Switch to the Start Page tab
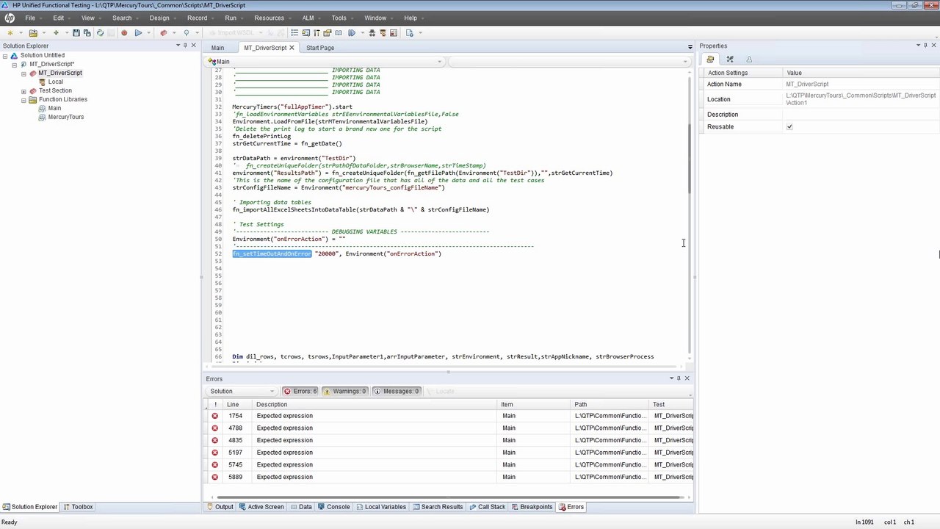The height and width of the screenshot is (529, 940). tap(320, 48)
